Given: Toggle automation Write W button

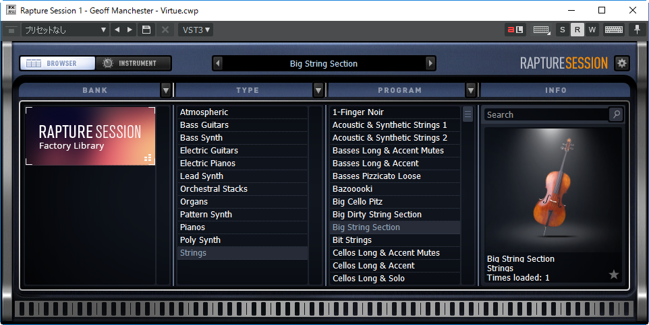Looking at the screenshot, I should click(x=592, y=30).
